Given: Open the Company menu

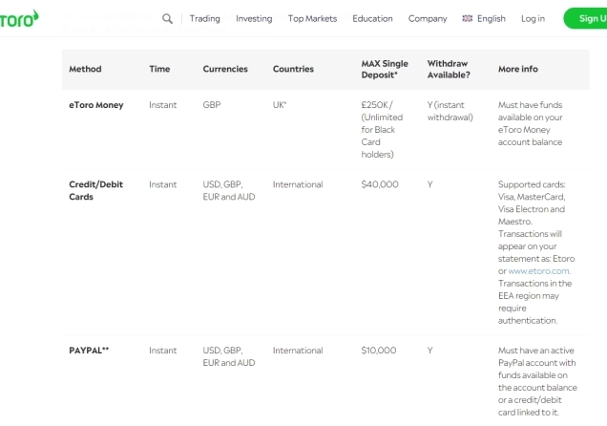Looking at the screenshot, I should (x=428, y=18).
